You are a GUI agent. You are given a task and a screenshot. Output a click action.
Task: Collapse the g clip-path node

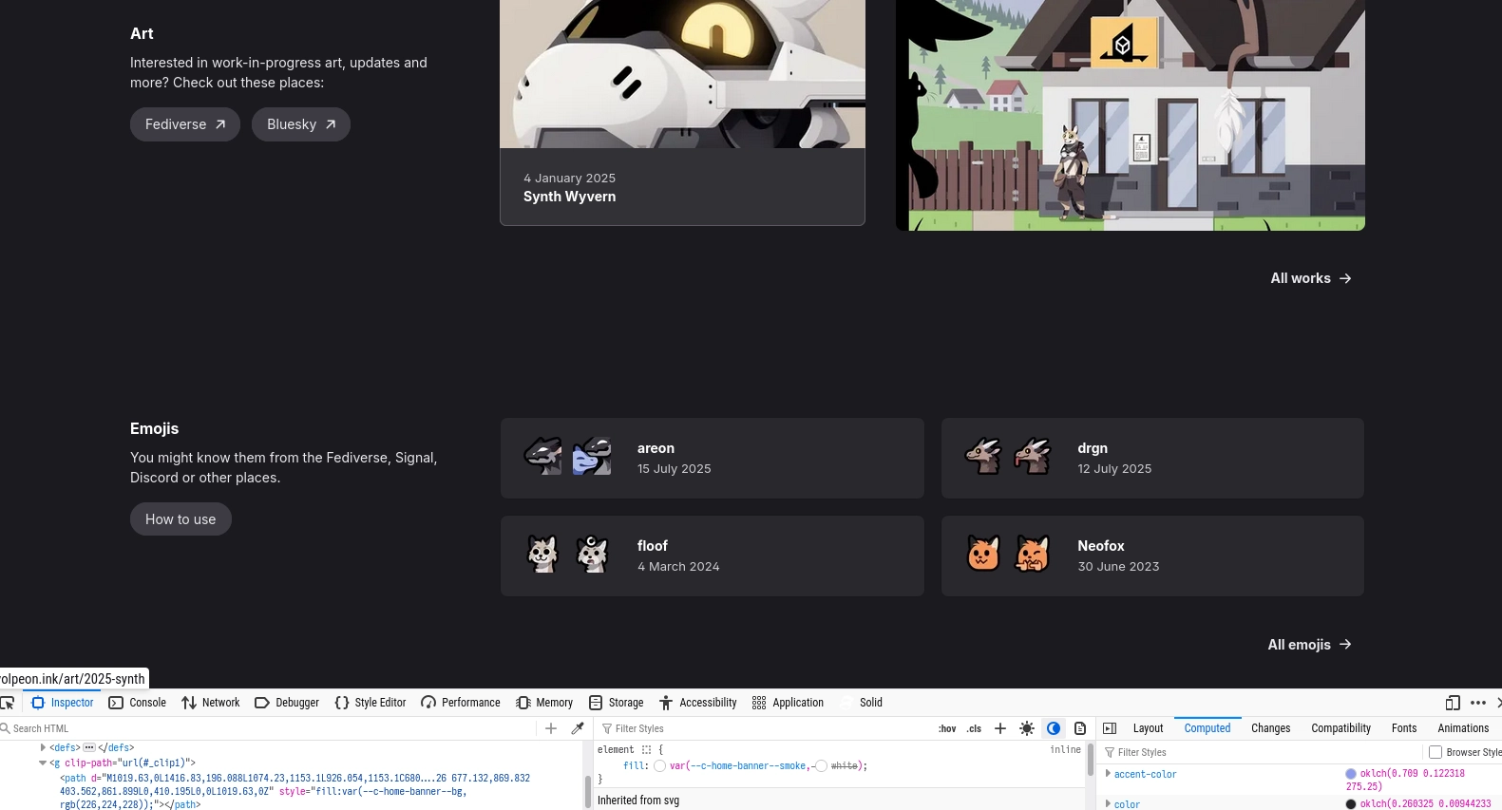[x=43, y=763]
